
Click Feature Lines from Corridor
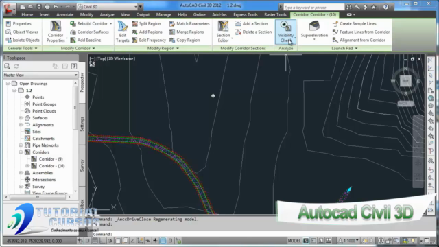tap(361, 32)
